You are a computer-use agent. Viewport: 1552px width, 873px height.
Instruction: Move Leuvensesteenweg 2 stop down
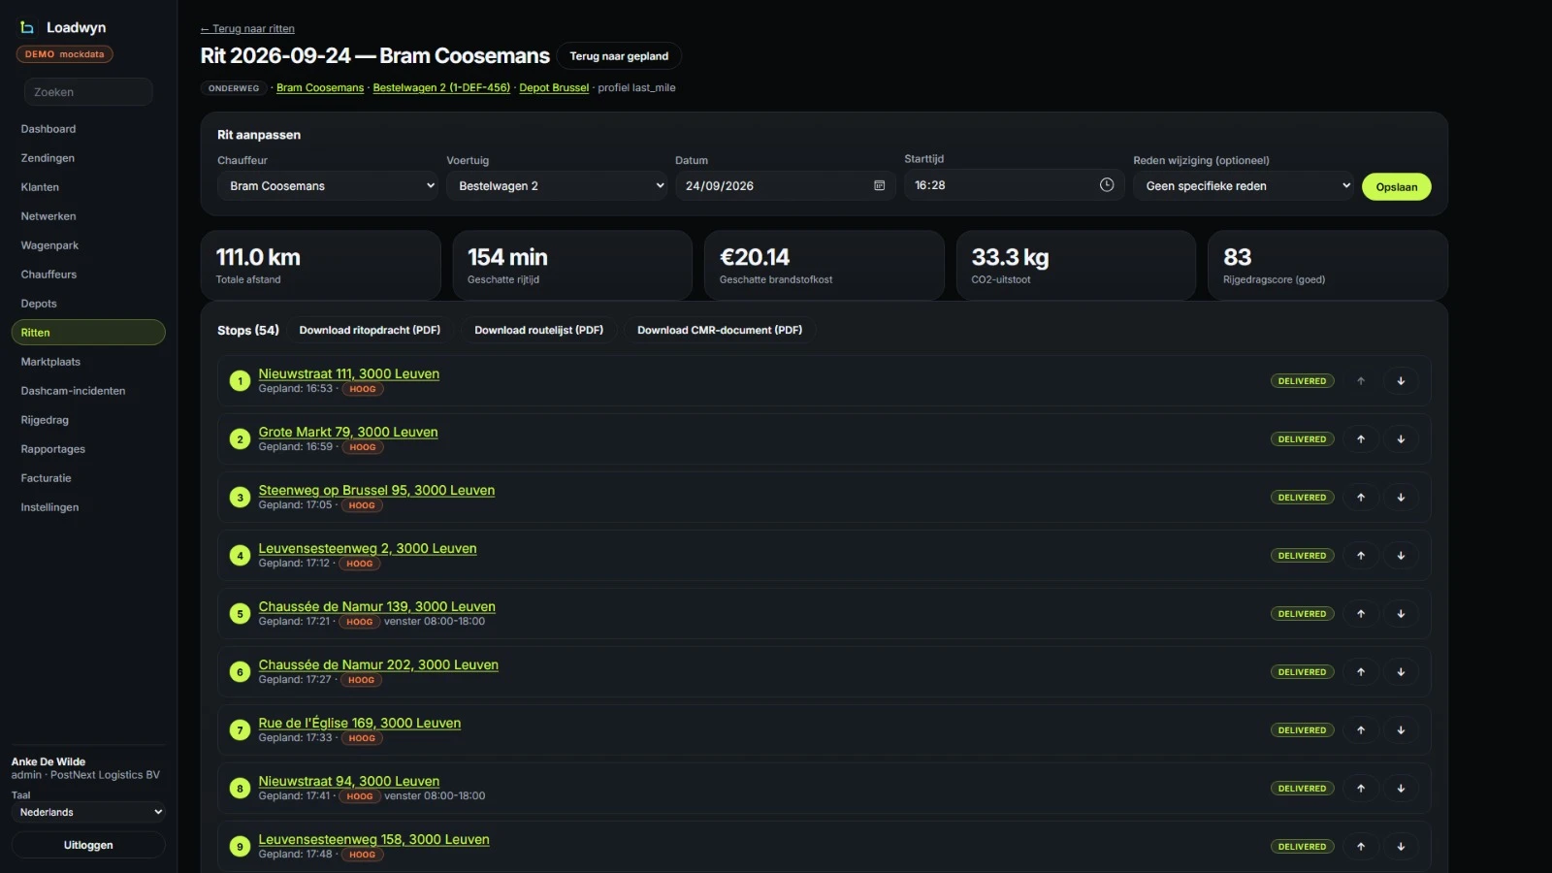tap(1401, 556)
